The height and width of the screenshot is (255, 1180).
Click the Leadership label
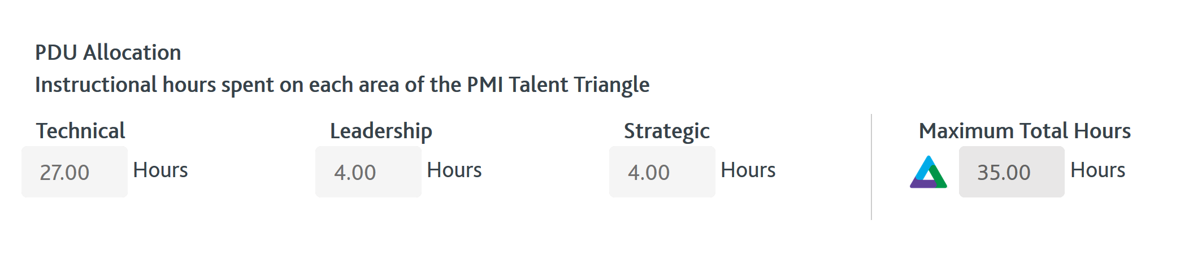coord(381,131)
